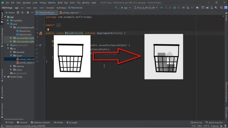Click the yellow lightbulb intention icon
Screen dimensions: 228x128
pos(48,30)
